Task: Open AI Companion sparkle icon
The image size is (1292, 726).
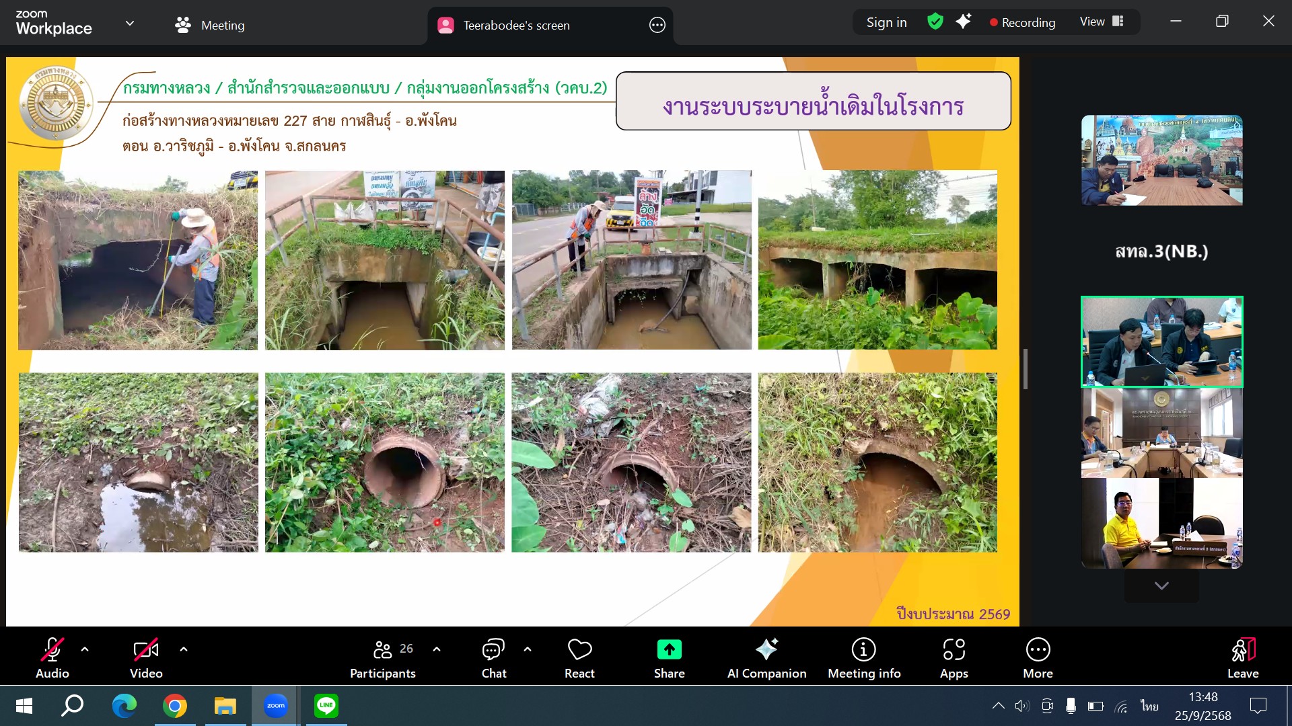Action: (x=766, y=649)
